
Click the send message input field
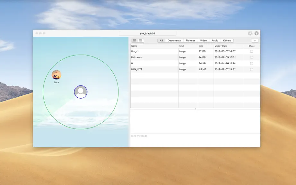point(195,140)
